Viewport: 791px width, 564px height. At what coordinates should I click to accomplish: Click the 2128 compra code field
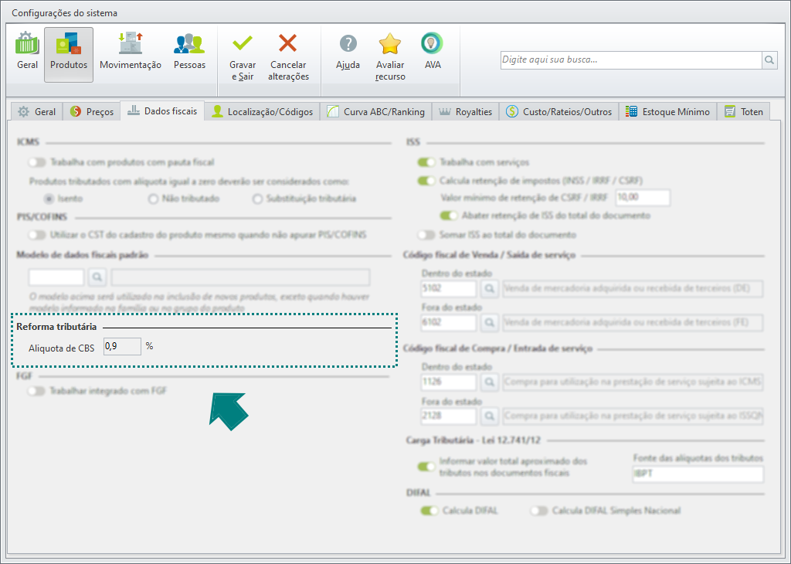[x=449, y=416]
